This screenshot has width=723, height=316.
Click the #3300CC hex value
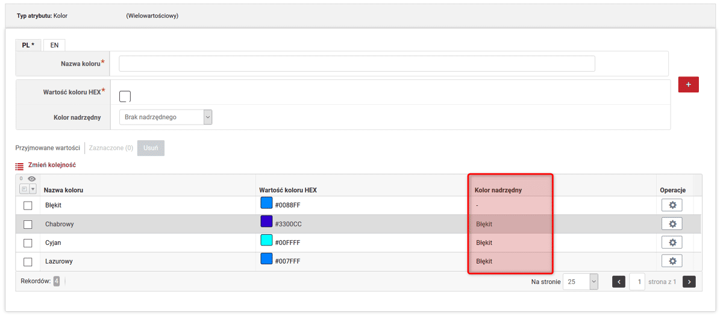click(288, 224)
